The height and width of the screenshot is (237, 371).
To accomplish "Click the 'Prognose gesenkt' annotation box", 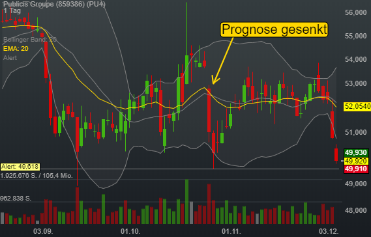I will pos(275,29).
